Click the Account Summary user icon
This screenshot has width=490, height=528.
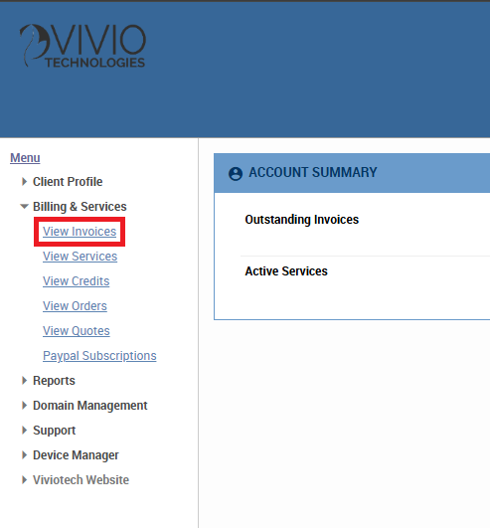click(236, 174)
